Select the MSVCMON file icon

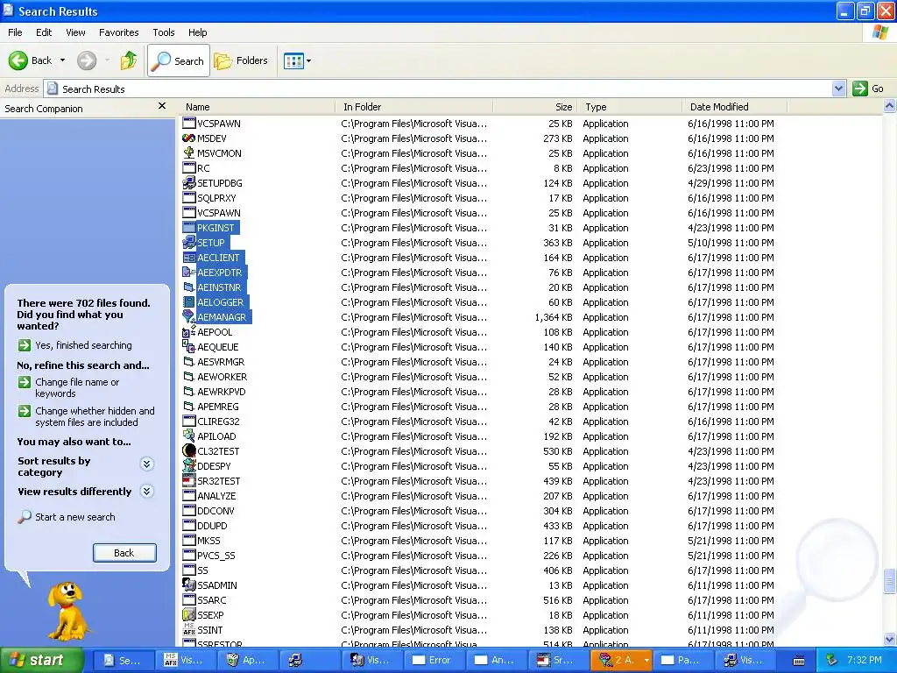click(189, 152)
